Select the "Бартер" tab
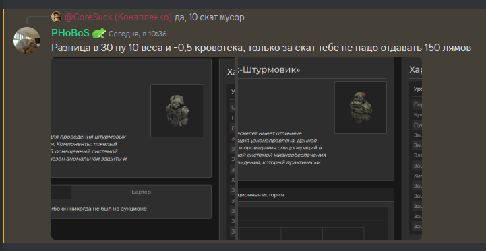Viewport: 486px width, 251px height. click(141, 192)
